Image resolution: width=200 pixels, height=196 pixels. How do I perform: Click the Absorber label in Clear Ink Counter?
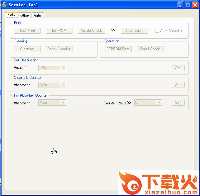coord(22,85)
